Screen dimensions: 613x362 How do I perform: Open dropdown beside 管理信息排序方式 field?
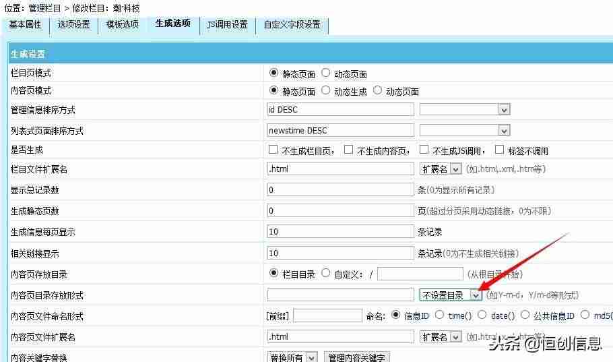[465, 110]
